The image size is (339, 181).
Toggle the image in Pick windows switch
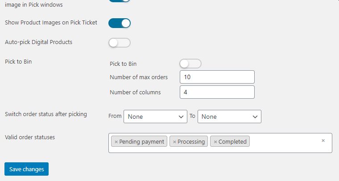pos(120,1)
